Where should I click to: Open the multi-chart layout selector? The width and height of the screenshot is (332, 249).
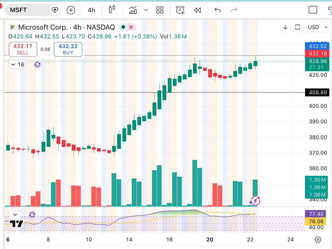pyautogui.click(x=160, y=10)
